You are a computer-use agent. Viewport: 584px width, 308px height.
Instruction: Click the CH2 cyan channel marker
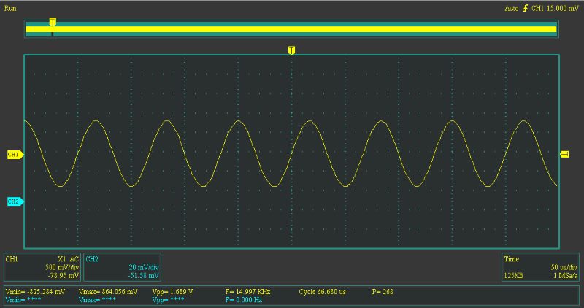point(15,201)
